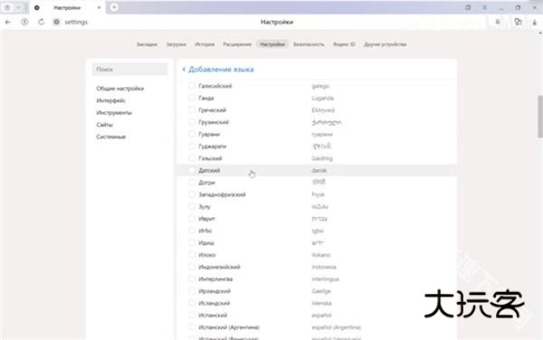The image size is (543, 340).
Task: Enable the Датский language checkbox
Action: point(192,170)
